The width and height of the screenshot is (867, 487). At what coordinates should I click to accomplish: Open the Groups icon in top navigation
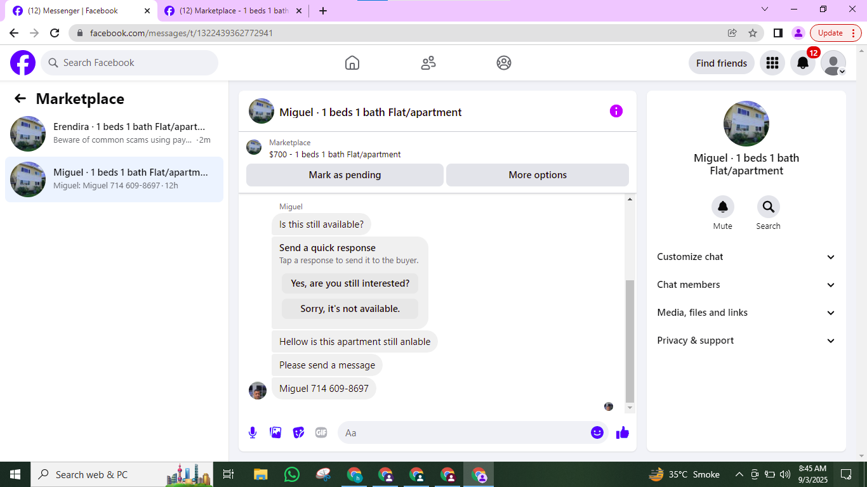pos(504,63)
